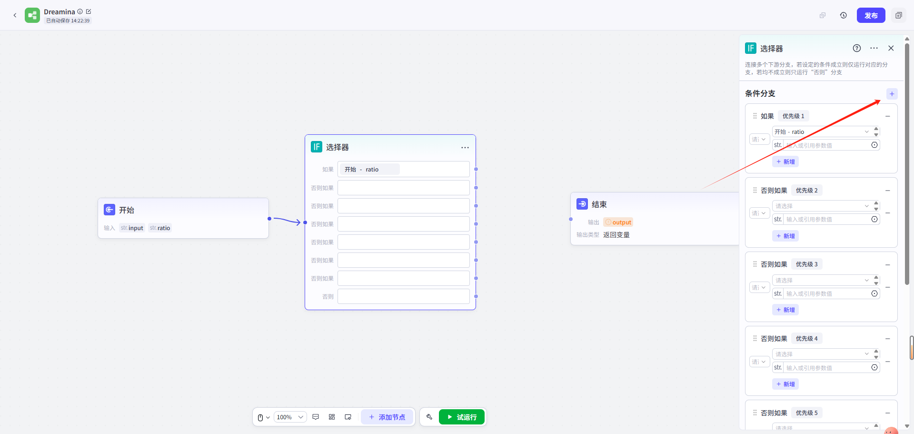Open more options in the 选择器 panel header
This screenshot has height=434, width=914.
[874, 48]
